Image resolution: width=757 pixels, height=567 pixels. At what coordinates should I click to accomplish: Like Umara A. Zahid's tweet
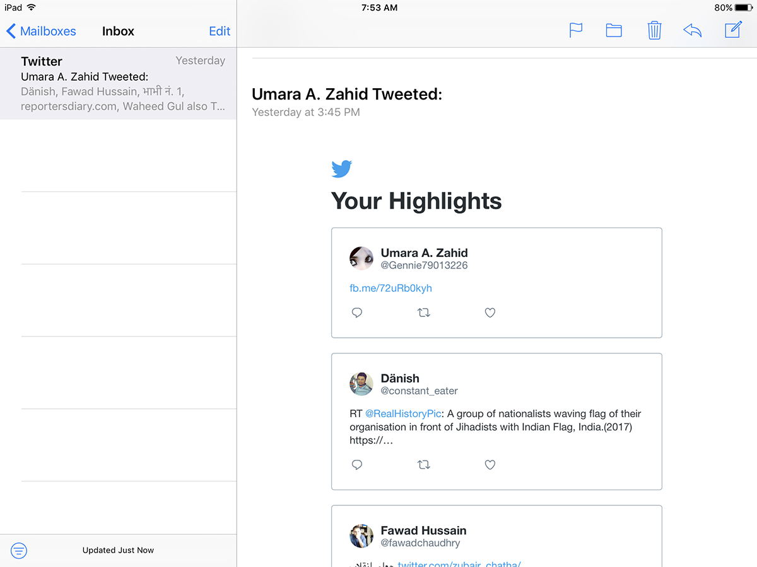[x=490, y=312]
